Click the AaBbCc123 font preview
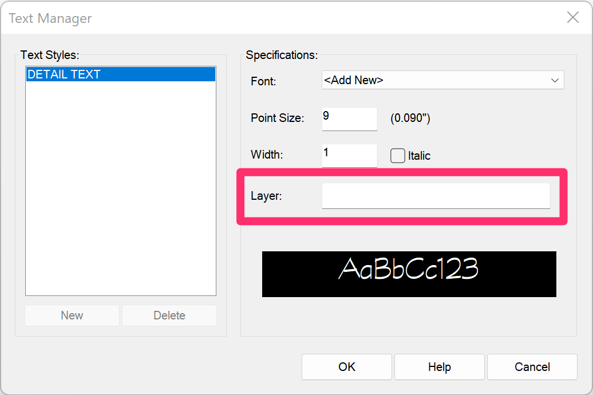 pos(409,274)
